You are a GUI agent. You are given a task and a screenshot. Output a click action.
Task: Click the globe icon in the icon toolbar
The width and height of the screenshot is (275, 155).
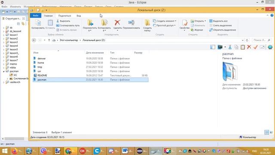(x=270, y=47)
